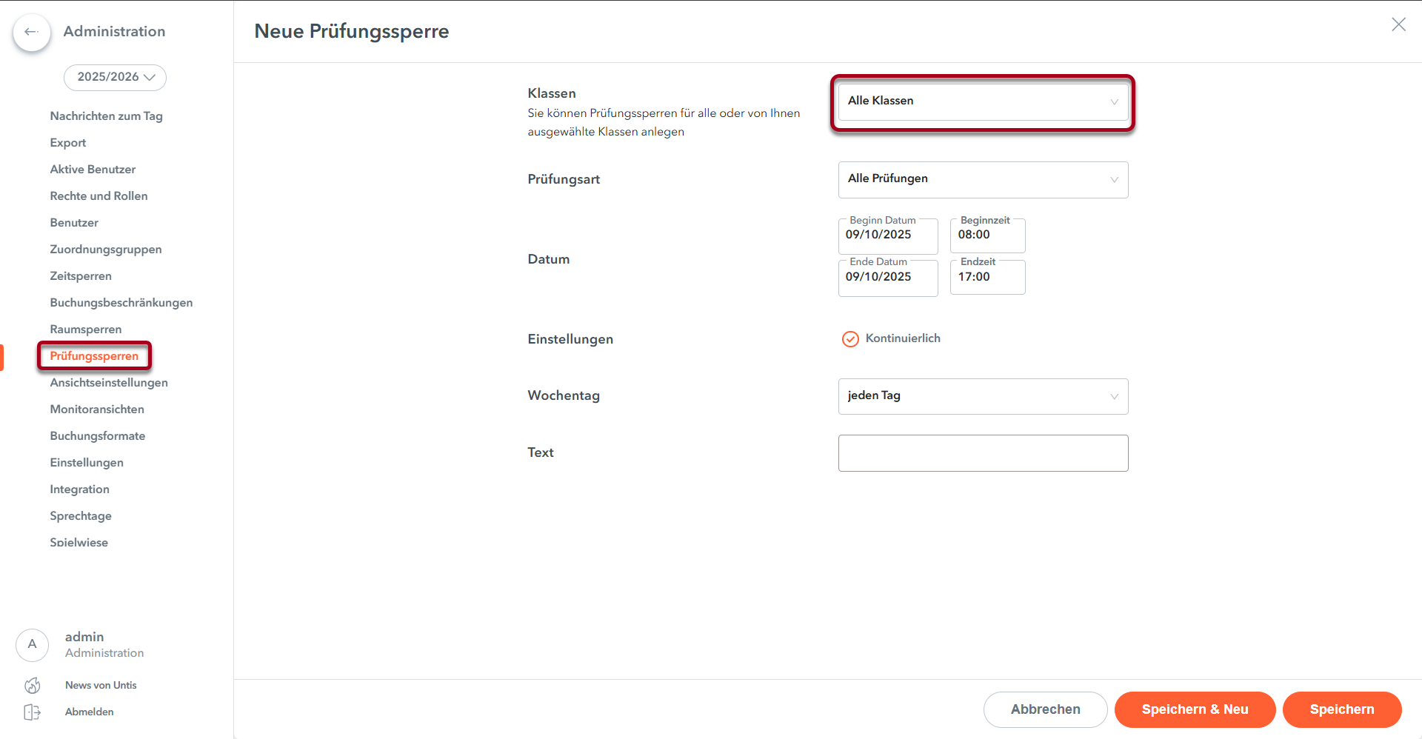Screen dimensions: 1422x739
Task: Click the back arrow icon beside Administration
Action: tap(31, 32)
